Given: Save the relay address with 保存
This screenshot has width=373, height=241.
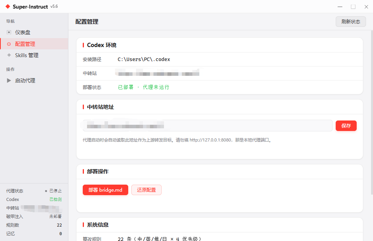Looking at the screenshot, I should [346, 126].
